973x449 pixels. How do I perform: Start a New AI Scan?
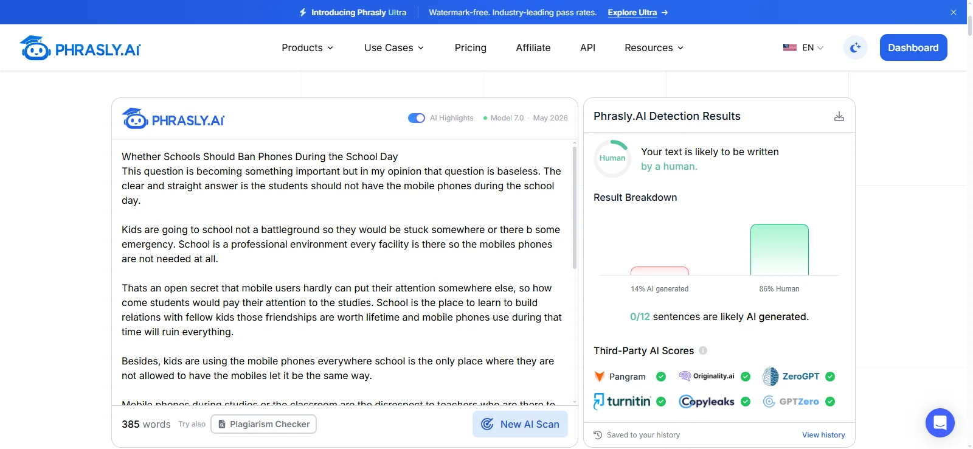(x=520, y=424)
